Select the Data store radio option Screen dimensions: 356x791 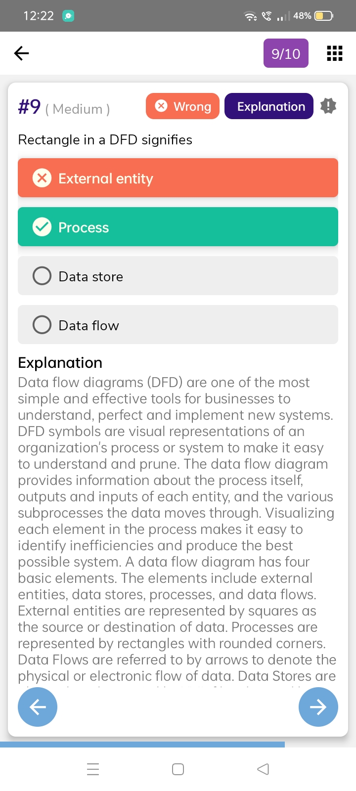click(42, 276)
